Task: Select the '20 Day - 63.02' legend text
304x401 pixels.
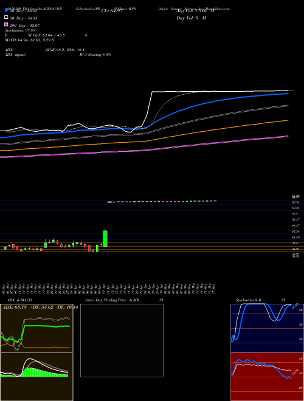Action: point(24,11)
